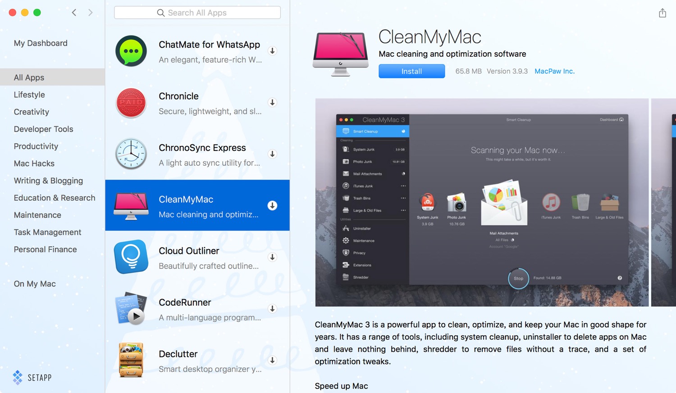The image size is (676, 393).
Task: Download CodeRunner via arrow icon
Action: pyautogui.click(x=272, y=309)
